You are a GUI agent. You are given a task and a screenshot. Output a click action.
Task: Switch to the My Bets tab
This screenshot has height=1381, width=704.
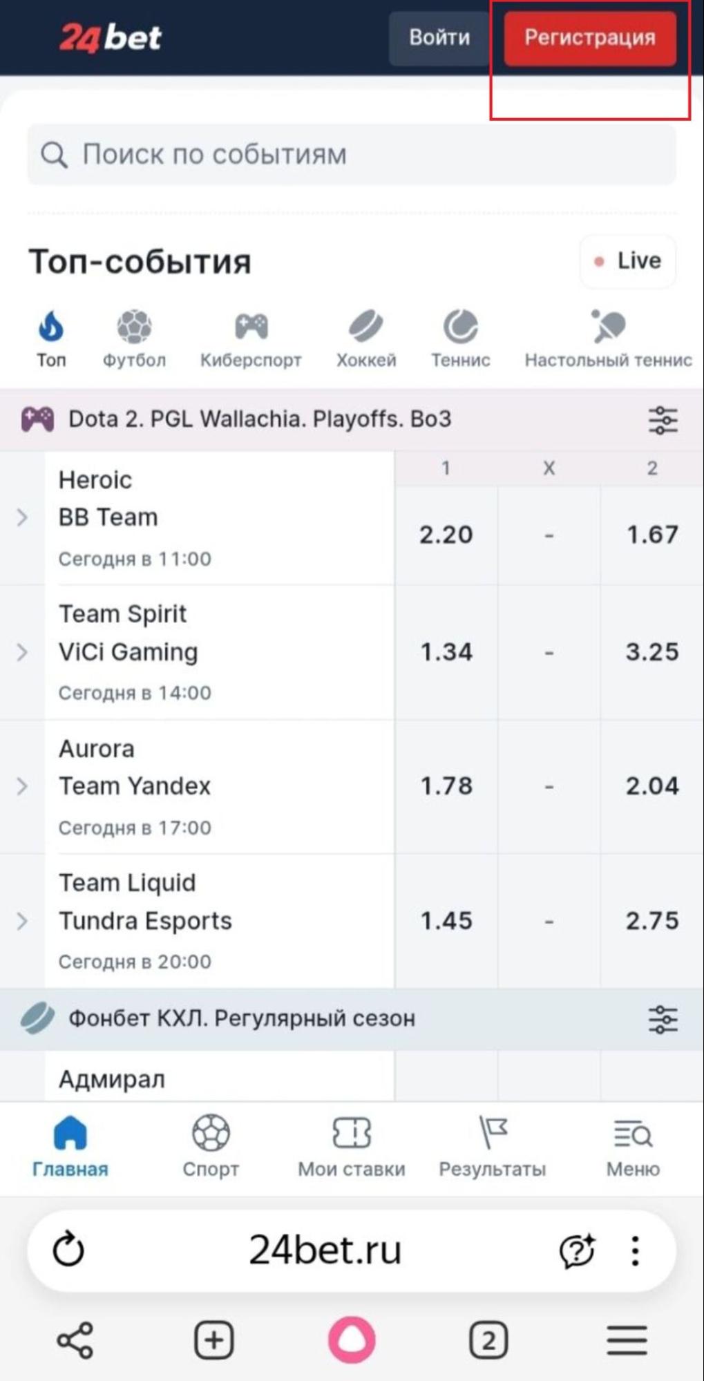351,1146
